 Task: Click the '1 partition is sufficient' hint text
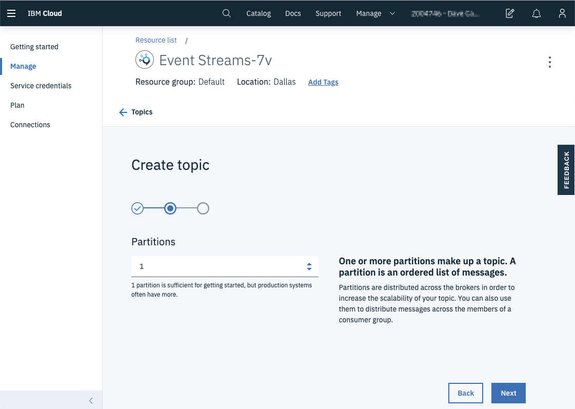pos(222,290)
